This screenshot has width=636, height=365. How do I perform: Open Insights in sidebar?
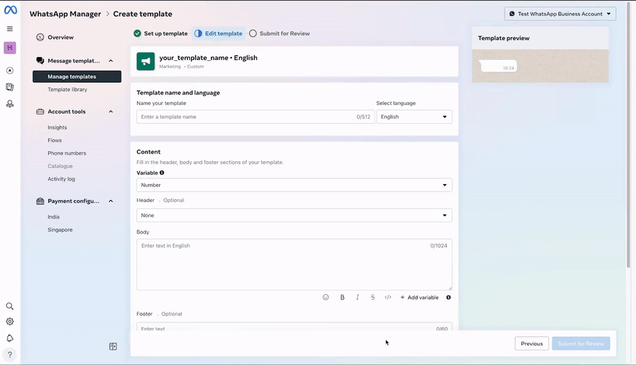57,127
